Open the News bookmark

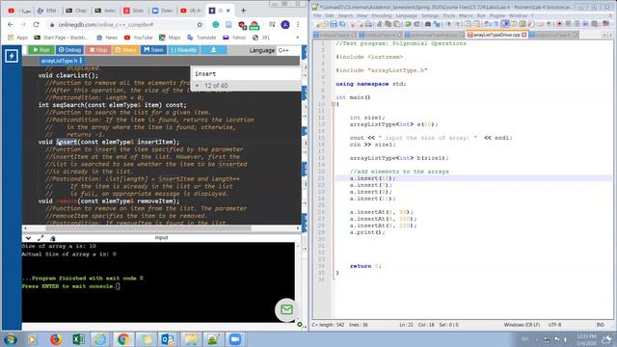[x=107, y=38]
